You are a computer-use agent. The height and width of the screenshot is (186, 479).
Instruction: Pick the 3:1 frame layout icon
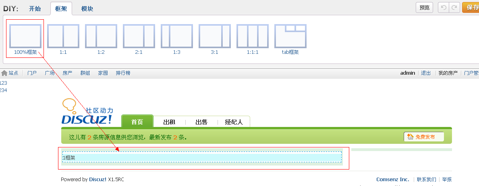[x=215, y=36]
